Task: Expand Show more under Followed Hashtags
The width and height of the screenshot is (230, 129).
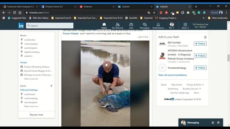Action: click(31, 106)
